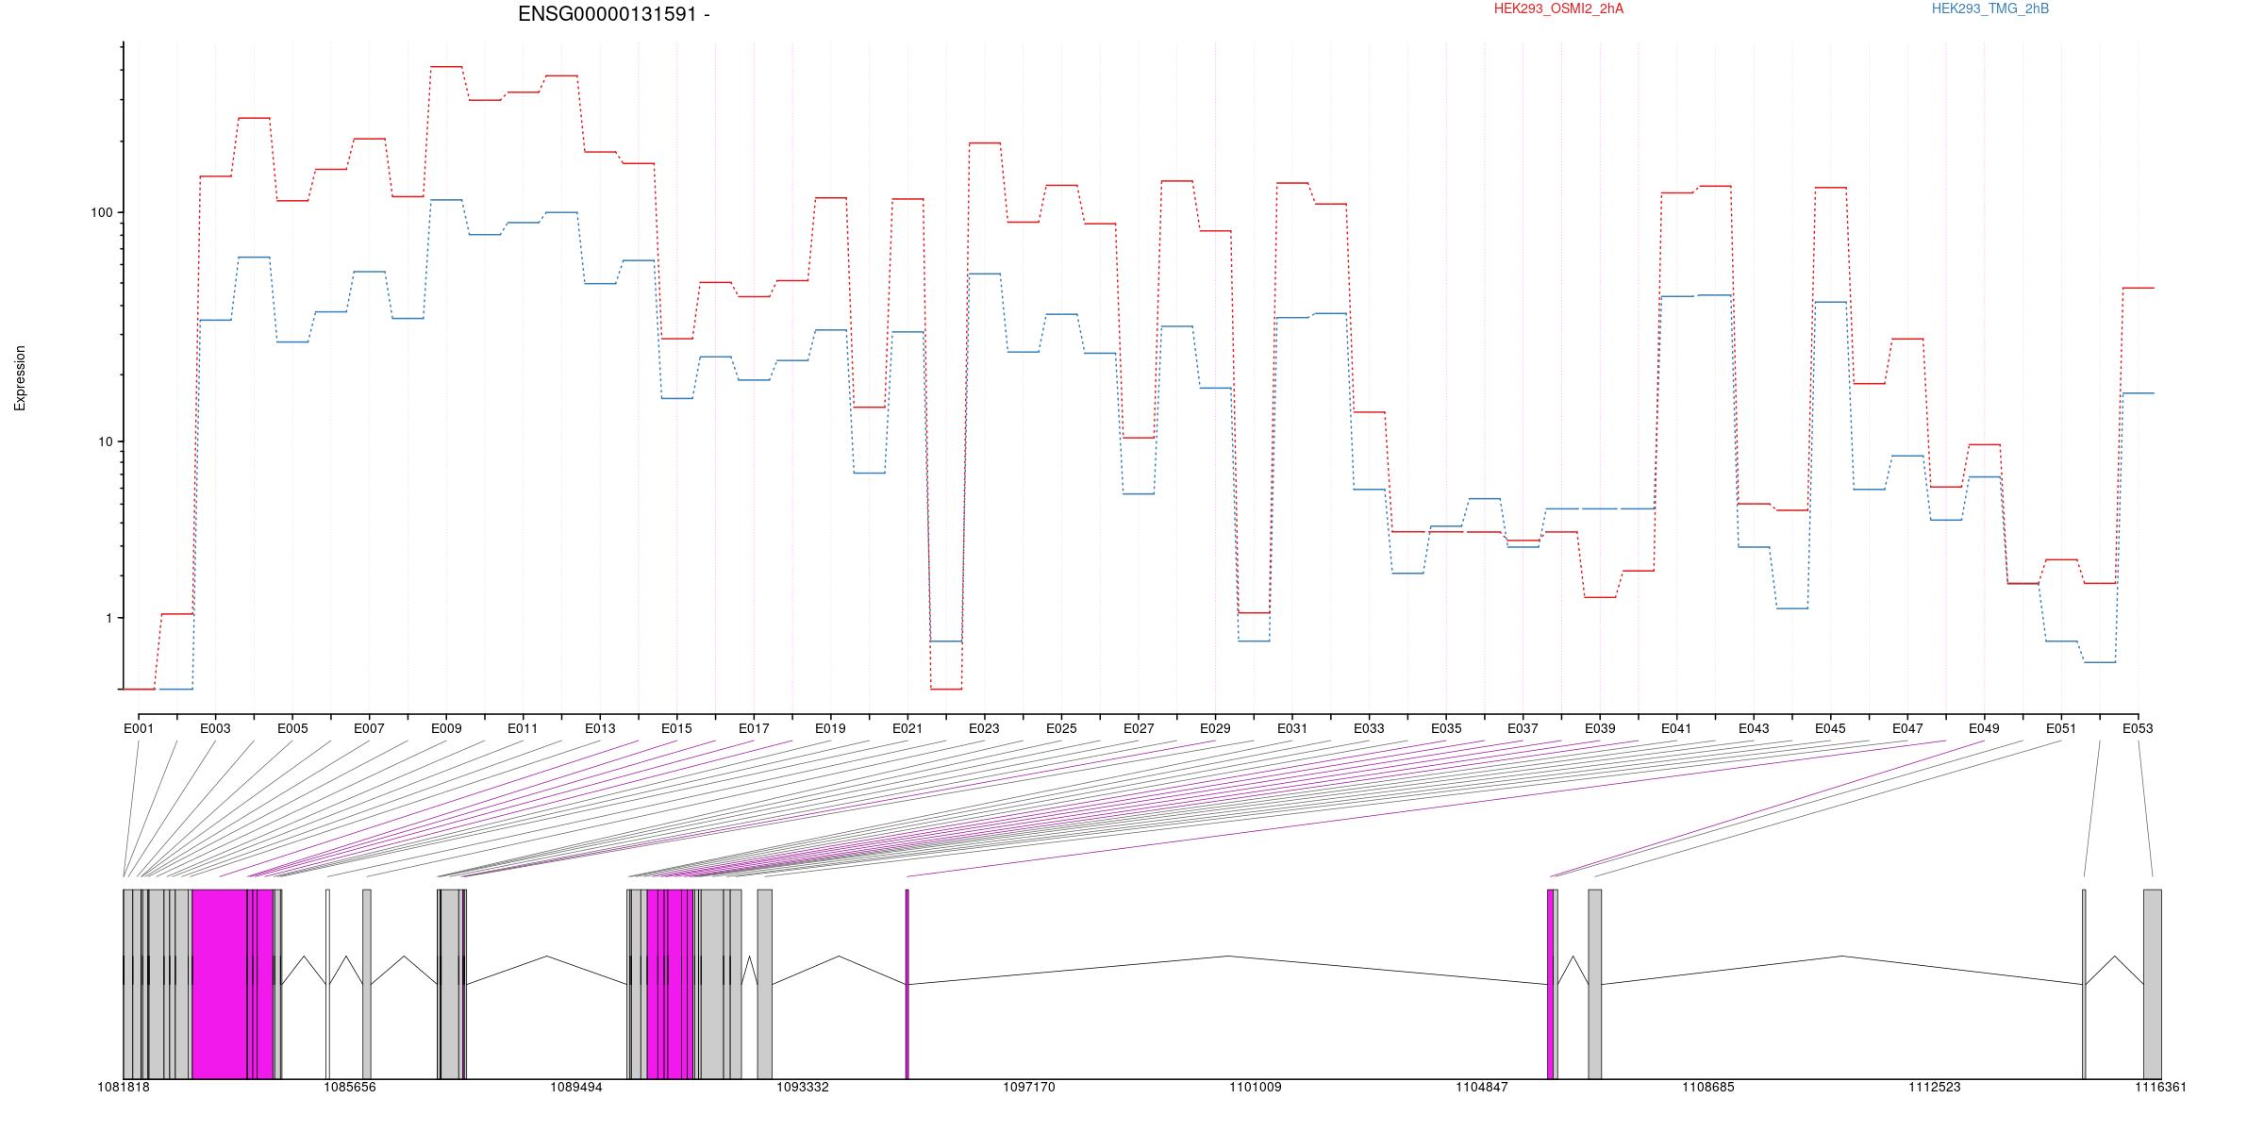Click exon label E023
Viewport: 2264px width, 1132px height.
(984, 728)
